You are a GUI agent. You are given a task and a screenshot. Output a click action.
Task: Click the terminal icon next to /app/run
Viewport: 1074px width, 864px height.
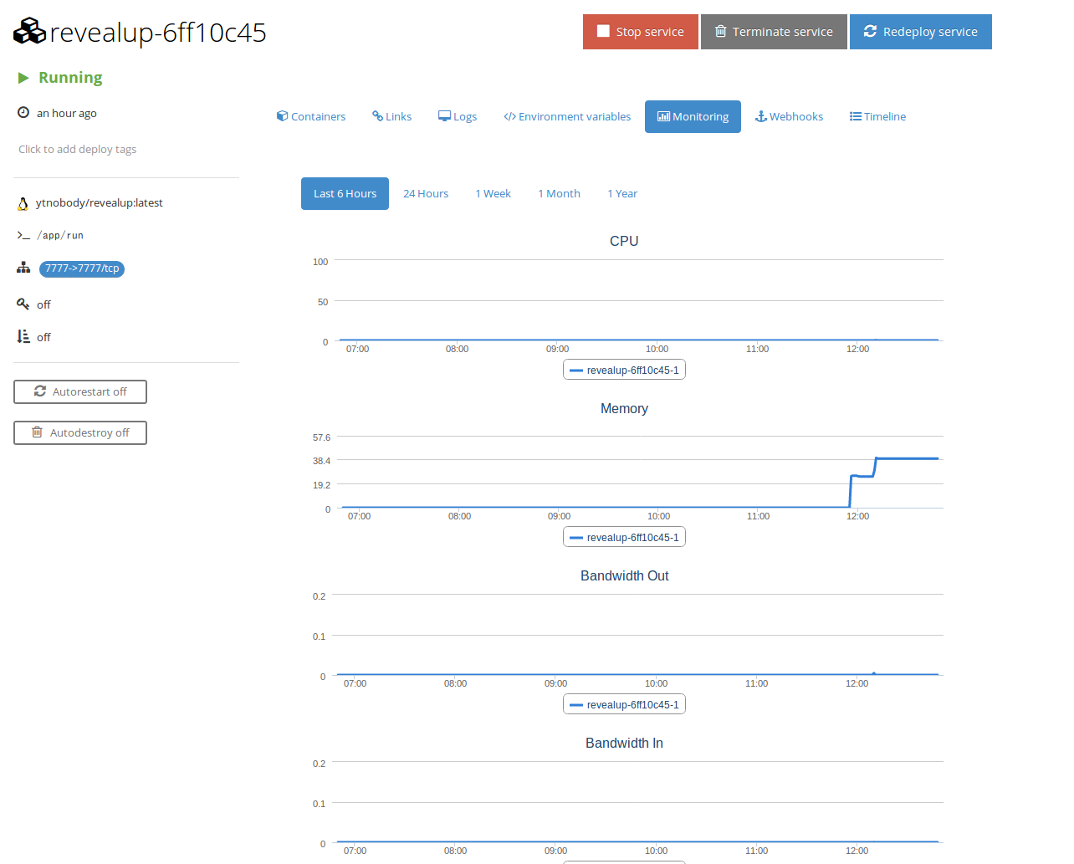23,235
